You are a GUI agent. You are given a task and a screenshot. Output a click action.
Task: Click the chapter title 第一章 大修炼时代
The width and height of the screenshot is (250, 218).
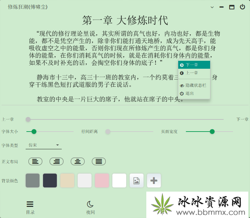(125, 20)
